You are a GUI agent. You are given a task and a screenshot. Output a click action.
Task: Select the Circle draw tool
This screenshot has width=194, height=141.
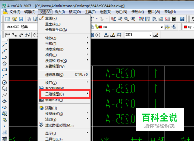(x=5, y=82)
